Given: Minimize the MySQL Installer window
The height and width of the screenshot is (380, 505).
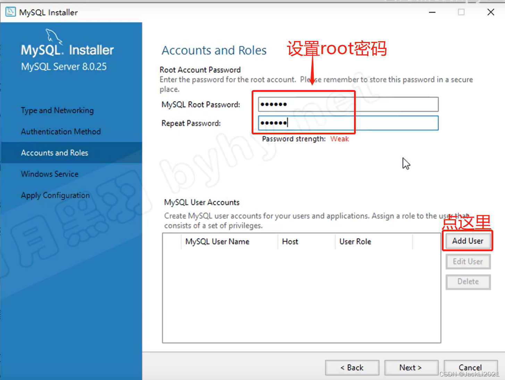Looking at the screenshot, I should point(432,12).
